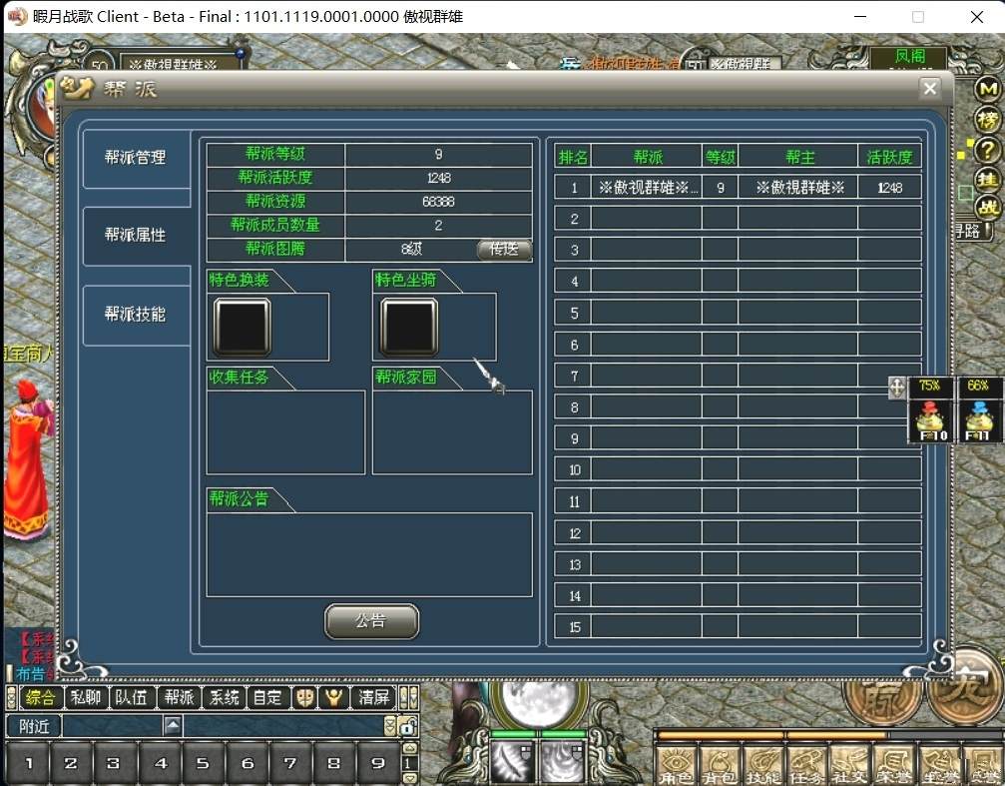The height and width of the screenshot is (786, 1005).
Task: Click the 挂 auto-play icon
Action: pos(987,179)
